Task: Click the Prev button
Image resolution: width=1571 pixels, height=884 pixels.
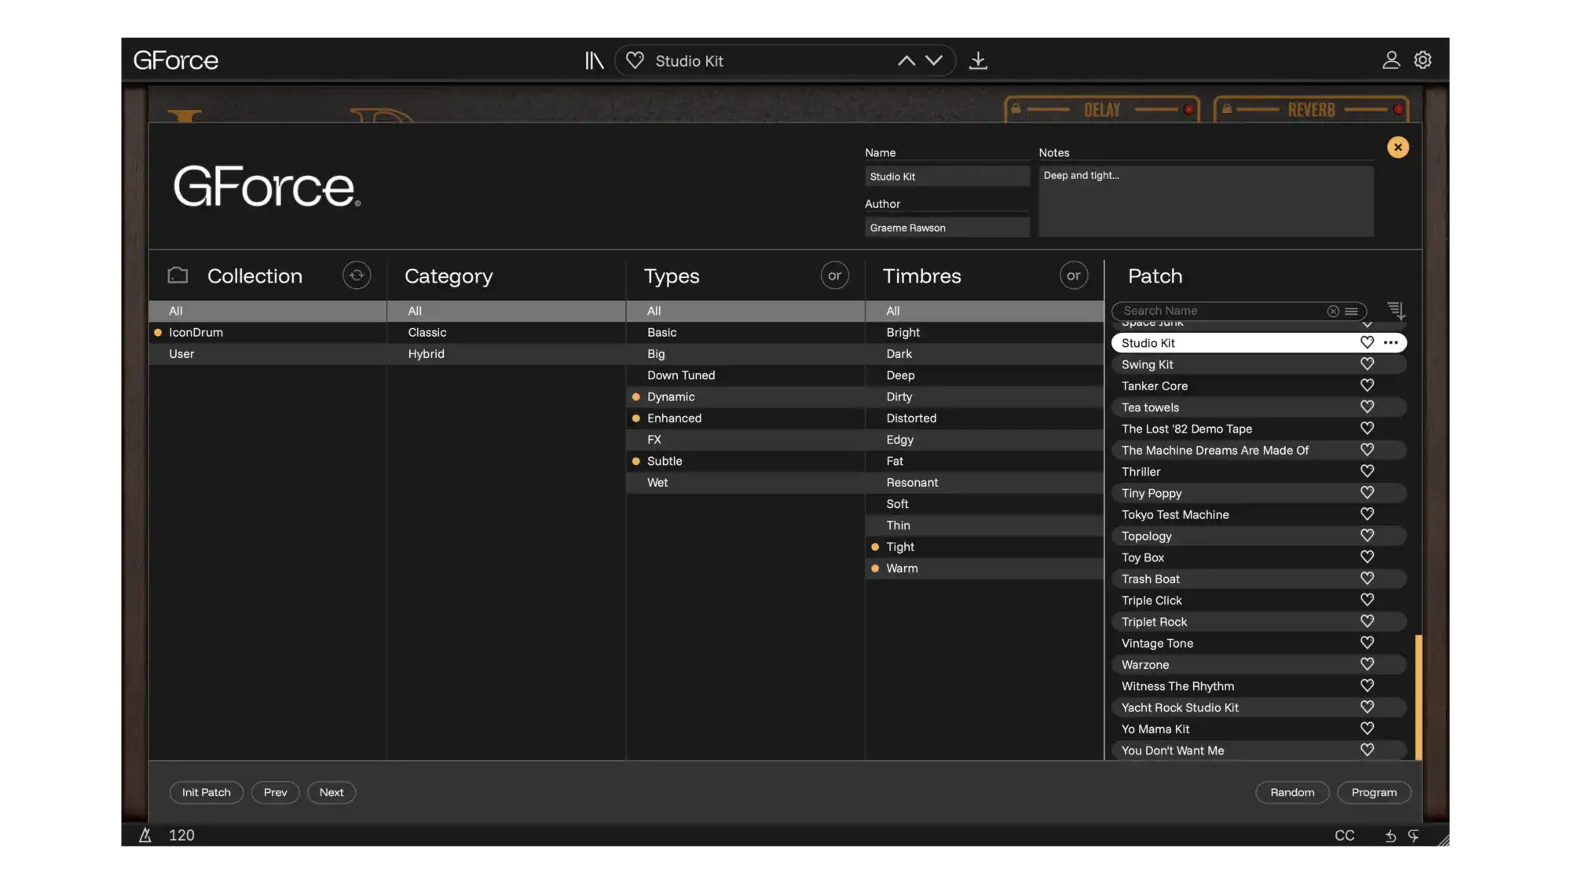Action: 275,792
